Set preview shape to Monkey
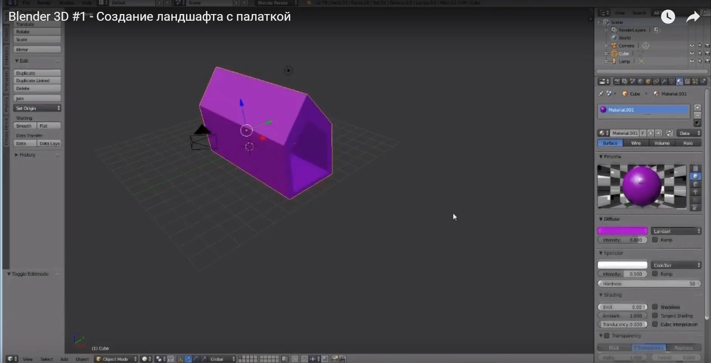The width and height of the screenshot is (711, 363). point(695,192)
